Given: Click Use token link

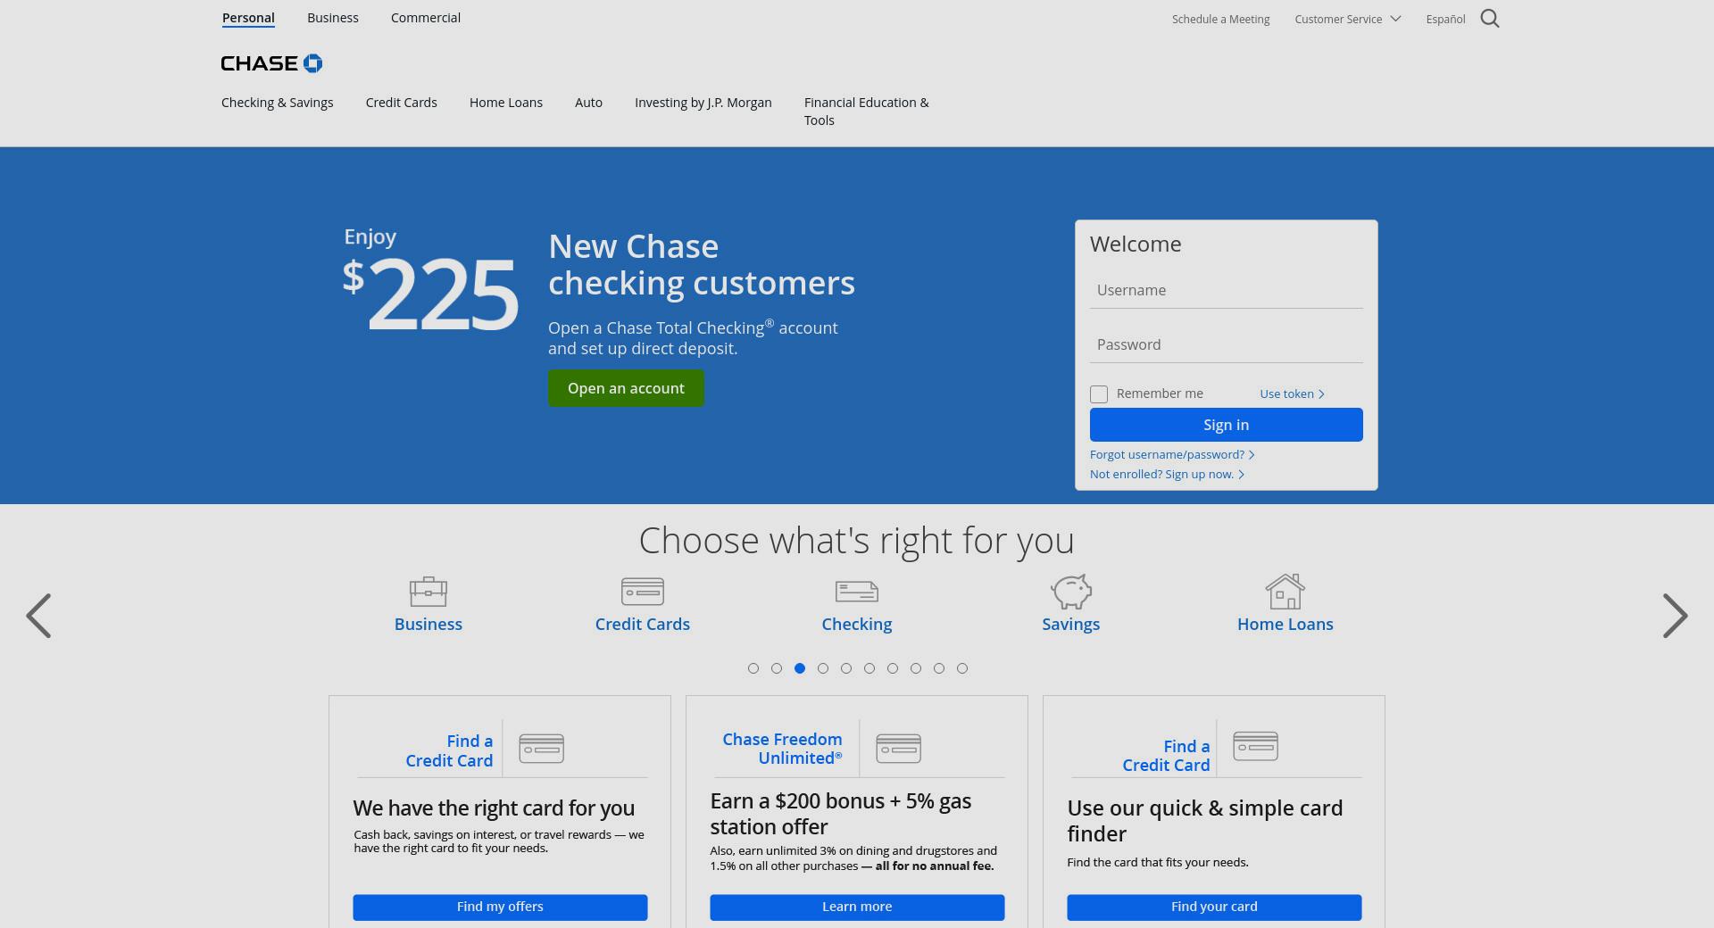Looking at the screenshot, I should coord(1292,394).
